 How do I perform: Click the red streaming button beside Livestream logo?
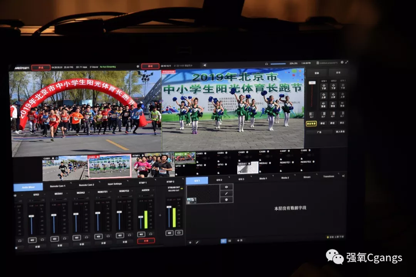point(41,68)
